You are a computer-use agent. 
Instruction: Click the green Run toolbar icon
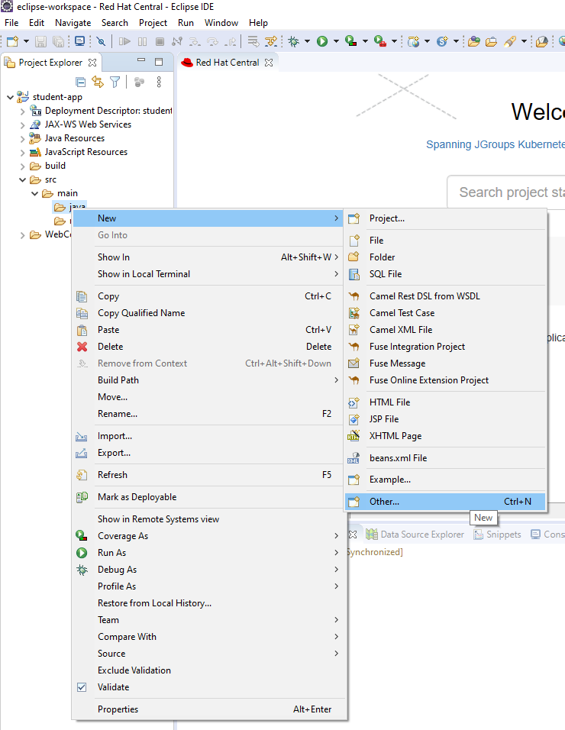coord(322,41)
